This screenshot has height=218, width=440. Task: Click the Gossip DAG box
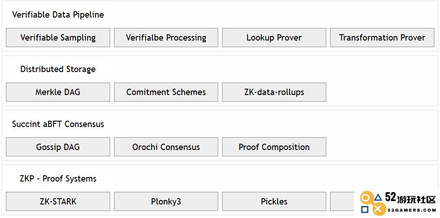tap(58, 147)
